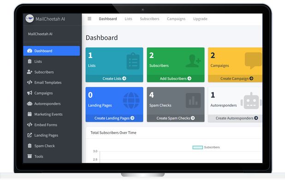Open Tools via the sidebar box icon
Screen dimensions: 285x181
tap(30, 156)
